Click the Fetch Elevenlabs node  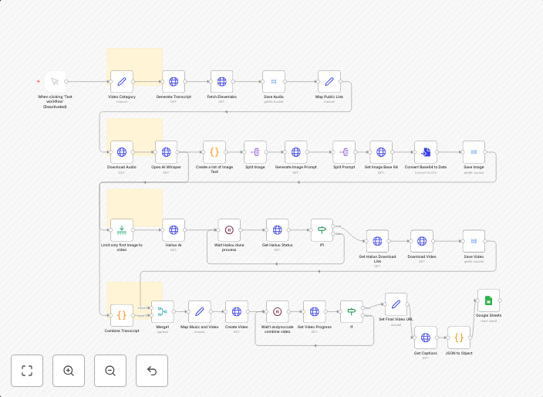pos(221,81)
